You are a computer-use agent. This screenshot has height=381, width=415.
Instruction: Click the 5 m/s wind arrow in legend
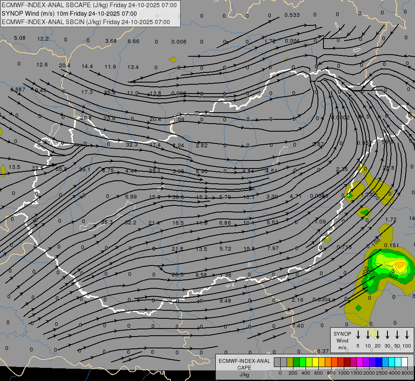(358, 335)
